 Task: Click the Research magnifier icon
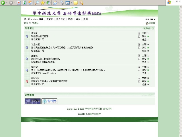[81, 3]
